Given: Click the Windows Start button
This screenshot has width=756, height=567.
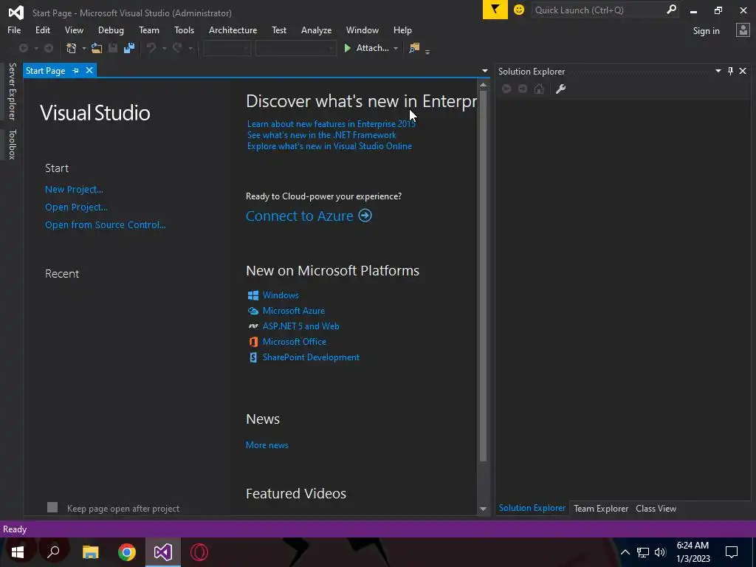Looking at the screenshot, I should pyautogui.click(x=18, y=552).
